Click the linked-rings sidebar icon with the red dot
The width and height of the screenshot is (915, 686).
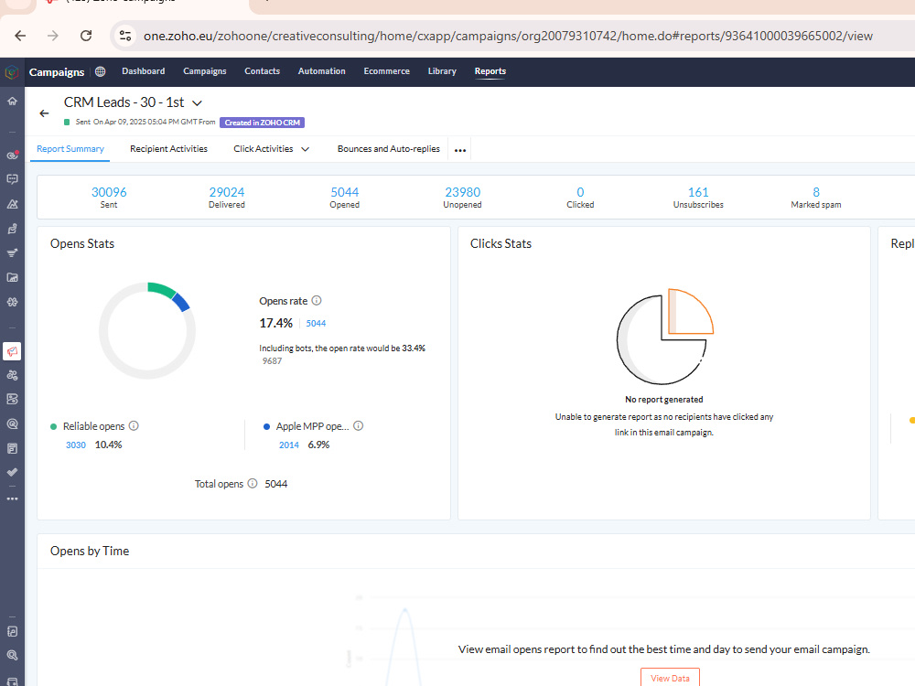coord(12,155)
